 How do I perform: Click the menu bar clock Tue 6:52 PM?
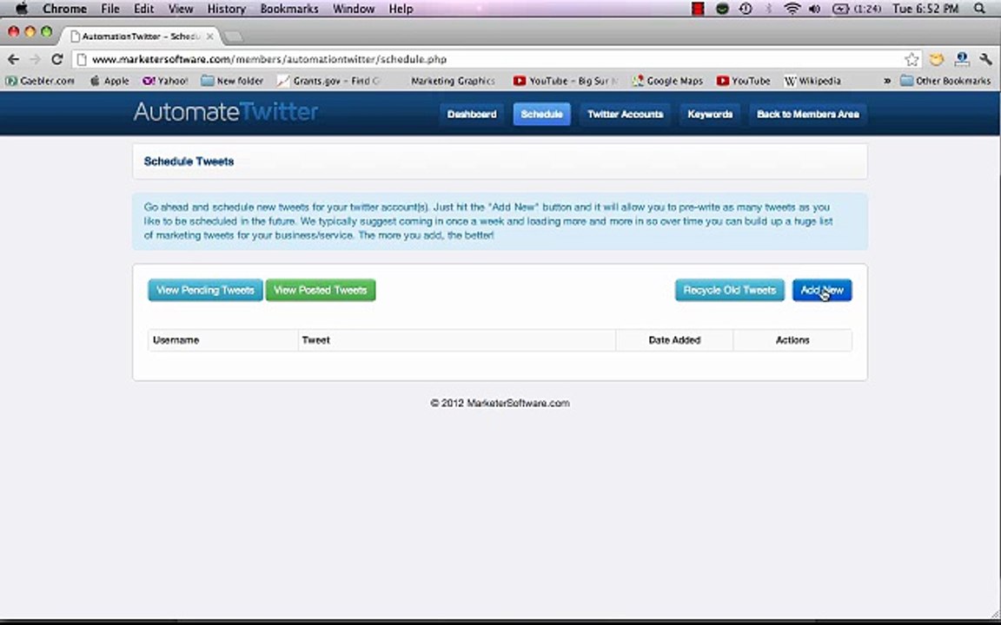pos(925,9)
